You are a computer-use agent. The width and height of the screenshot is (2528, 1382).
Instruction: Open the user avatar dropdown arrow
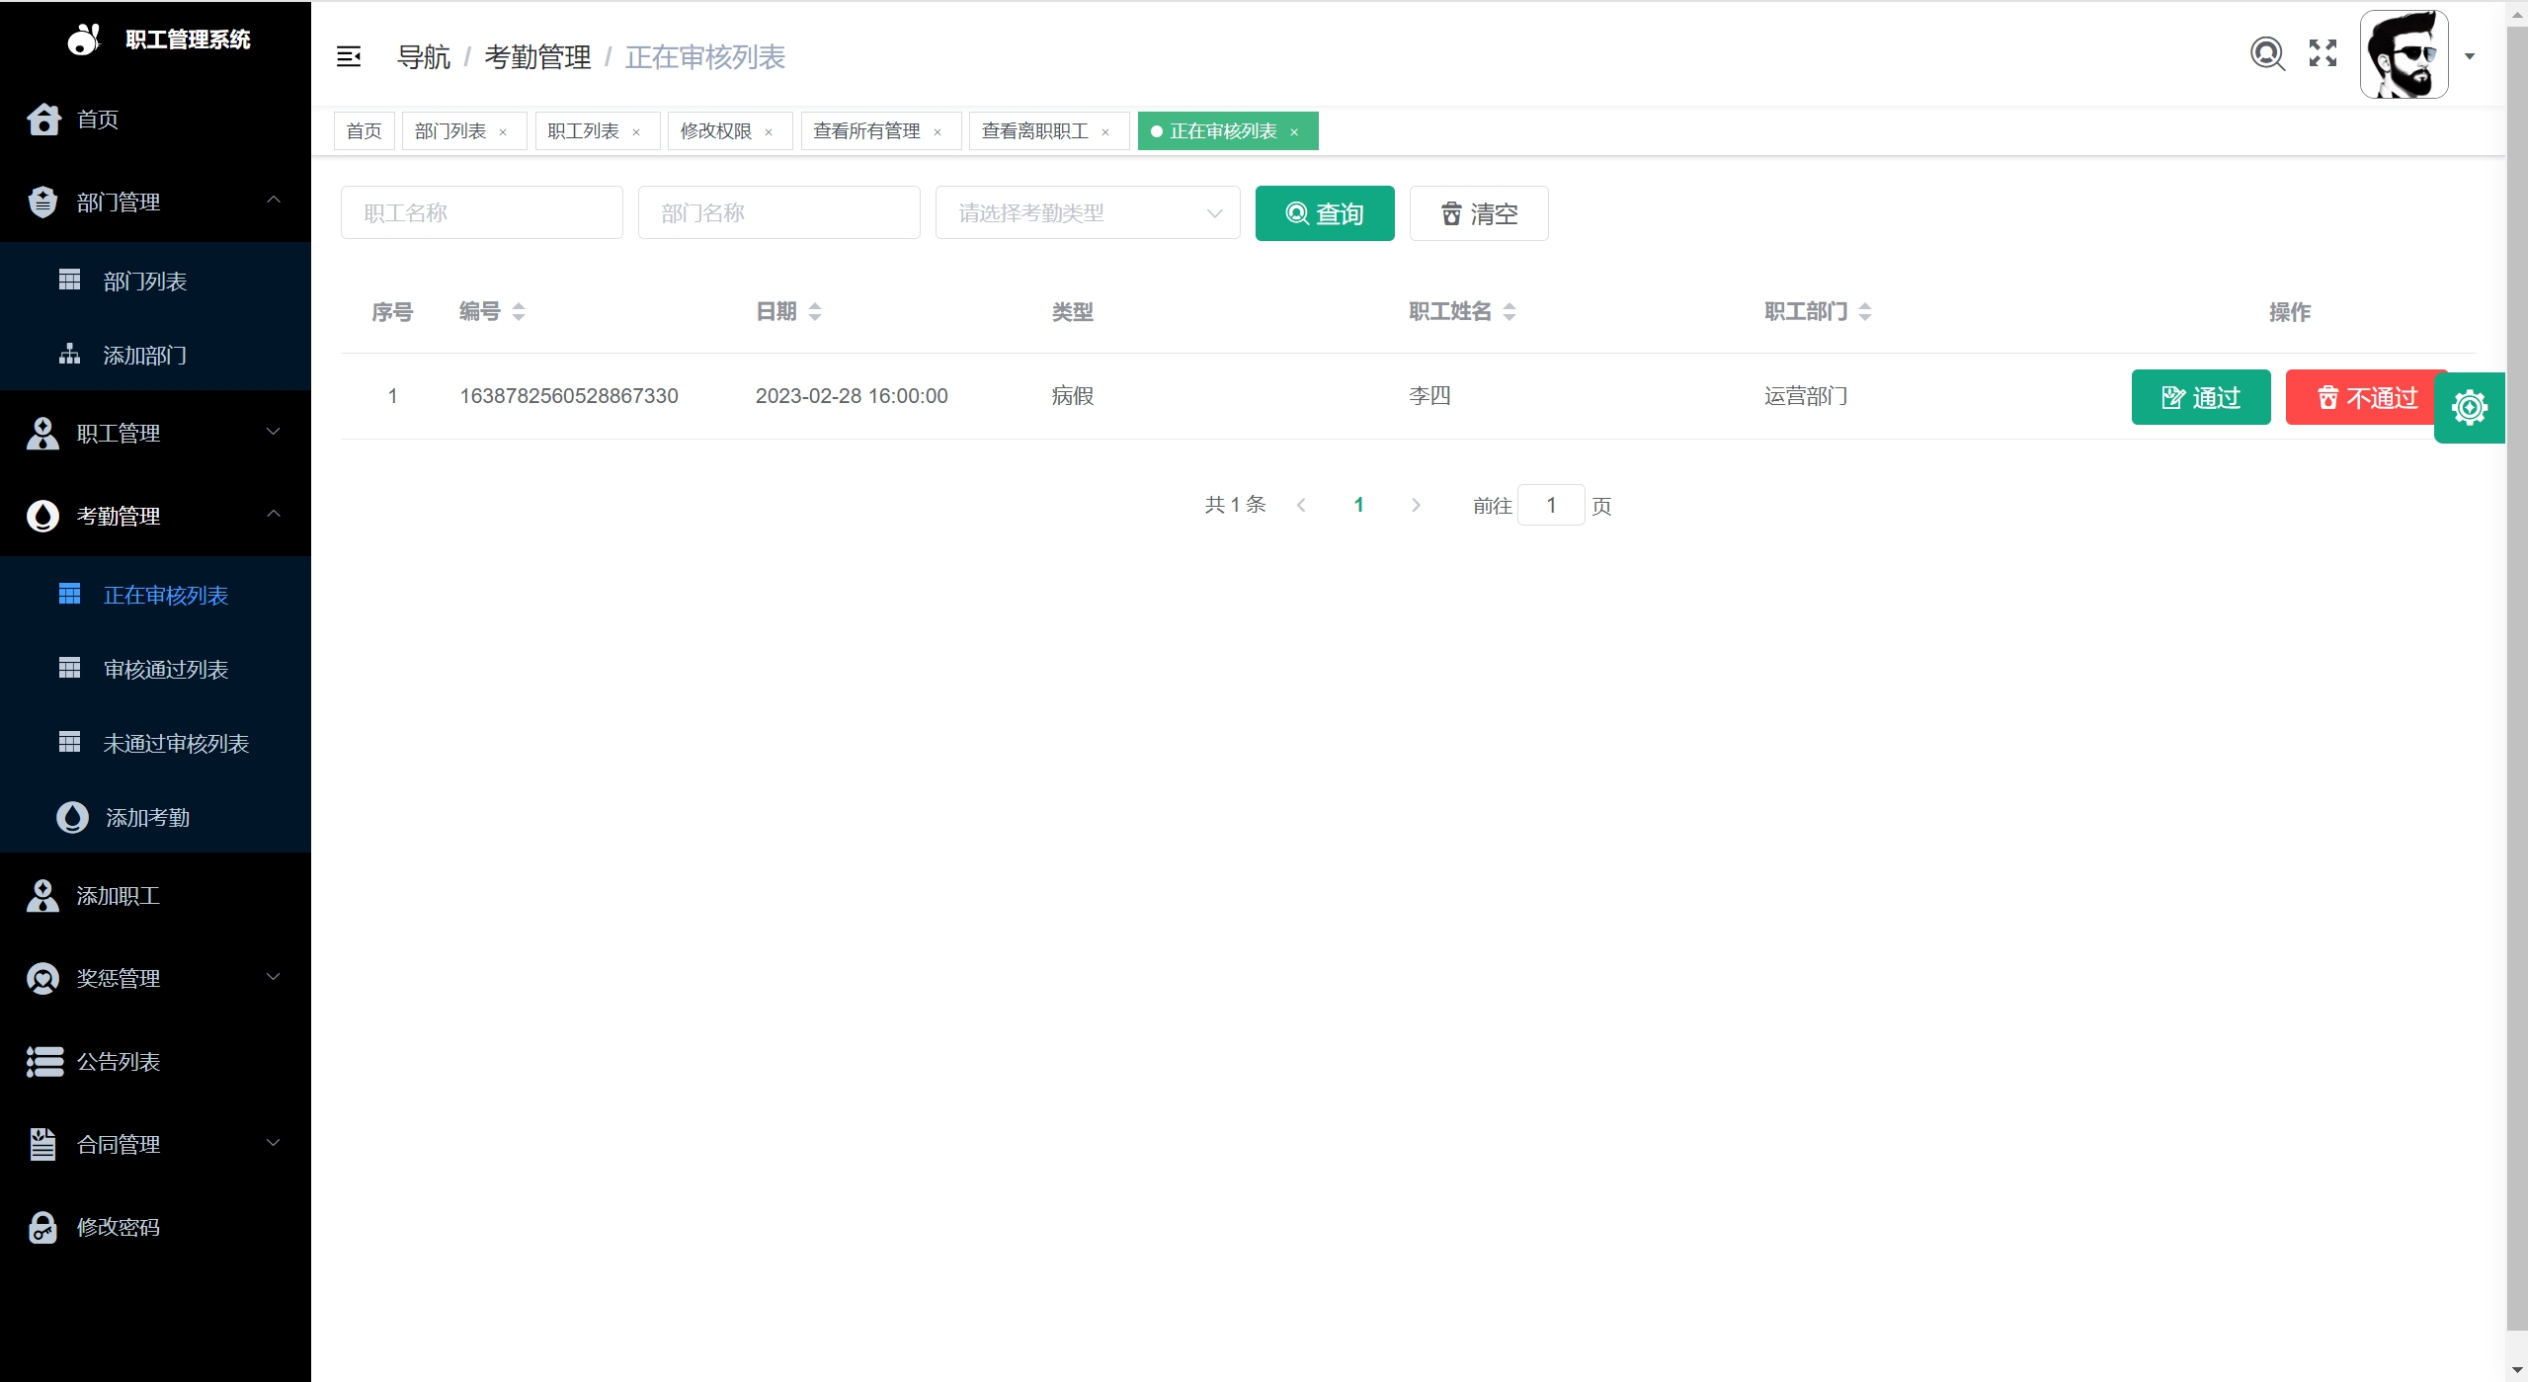tap(2469, 56)
